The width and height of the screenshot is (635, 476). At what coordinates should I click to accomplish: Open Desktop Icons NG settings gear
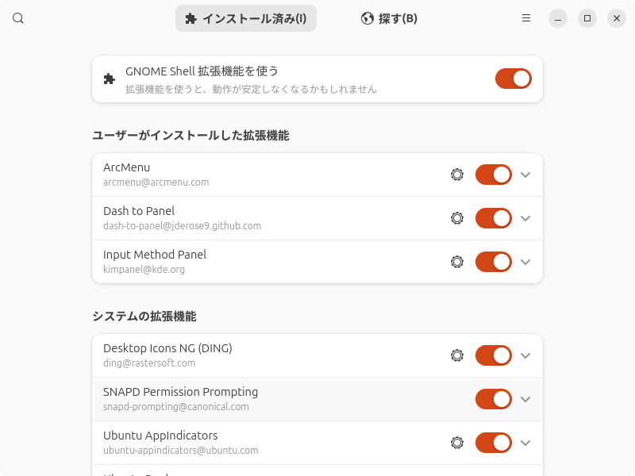tap(457, 355)
